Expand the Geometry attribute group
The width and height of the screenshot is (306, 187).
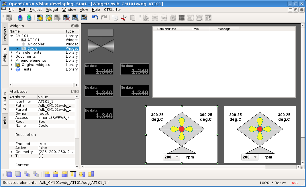11,152
